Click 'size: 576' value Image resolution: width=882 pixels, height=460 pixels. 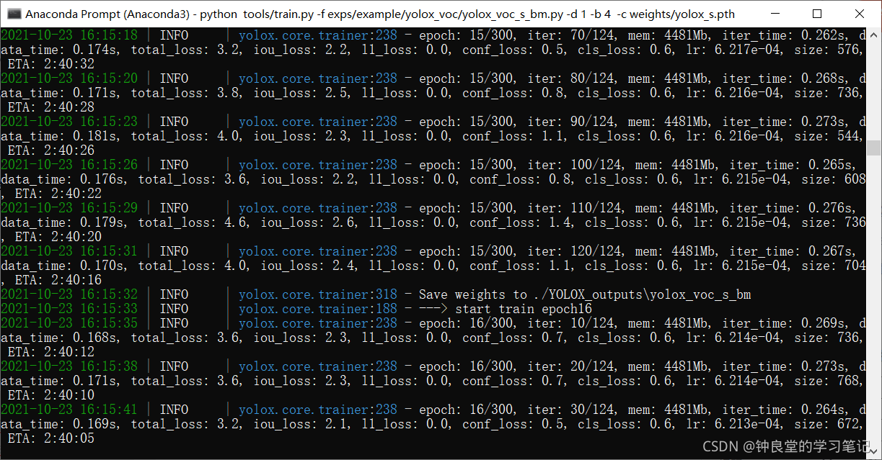(826, 50)
